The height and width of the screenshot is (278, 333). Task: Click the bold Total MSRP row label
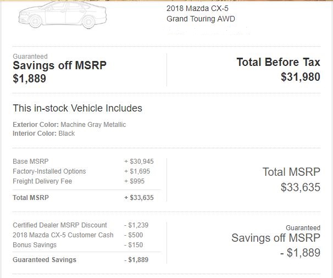point(31,197)
